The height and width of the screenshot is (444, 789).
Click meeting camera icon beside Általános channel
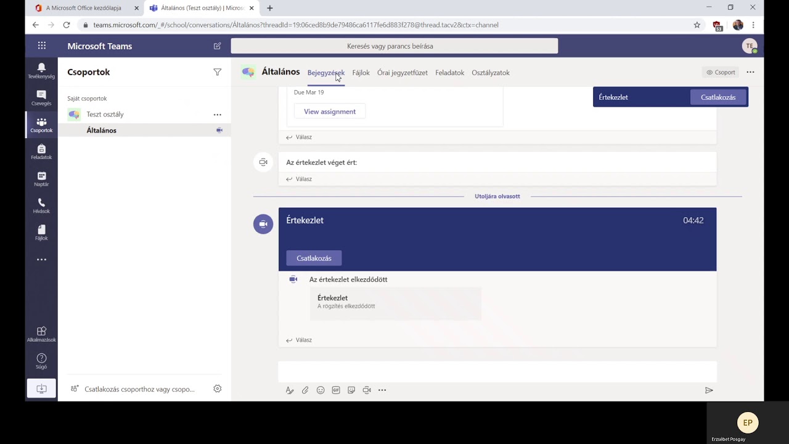tap(219, 130)
